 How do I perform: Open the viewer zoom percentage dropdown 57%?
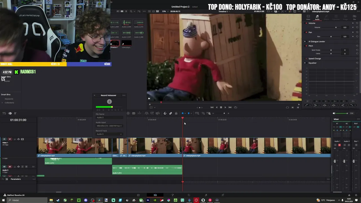pos(165,11)
